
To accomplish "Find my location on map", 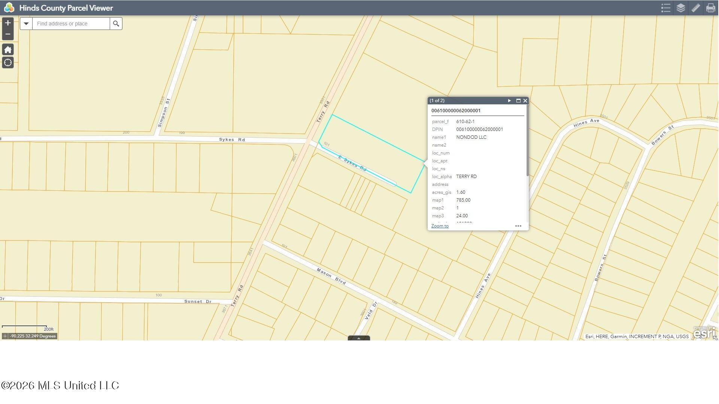I will point(7,62).
